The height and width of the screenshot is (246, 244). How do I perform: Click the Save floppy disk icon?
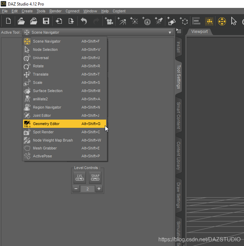point(46,21)
